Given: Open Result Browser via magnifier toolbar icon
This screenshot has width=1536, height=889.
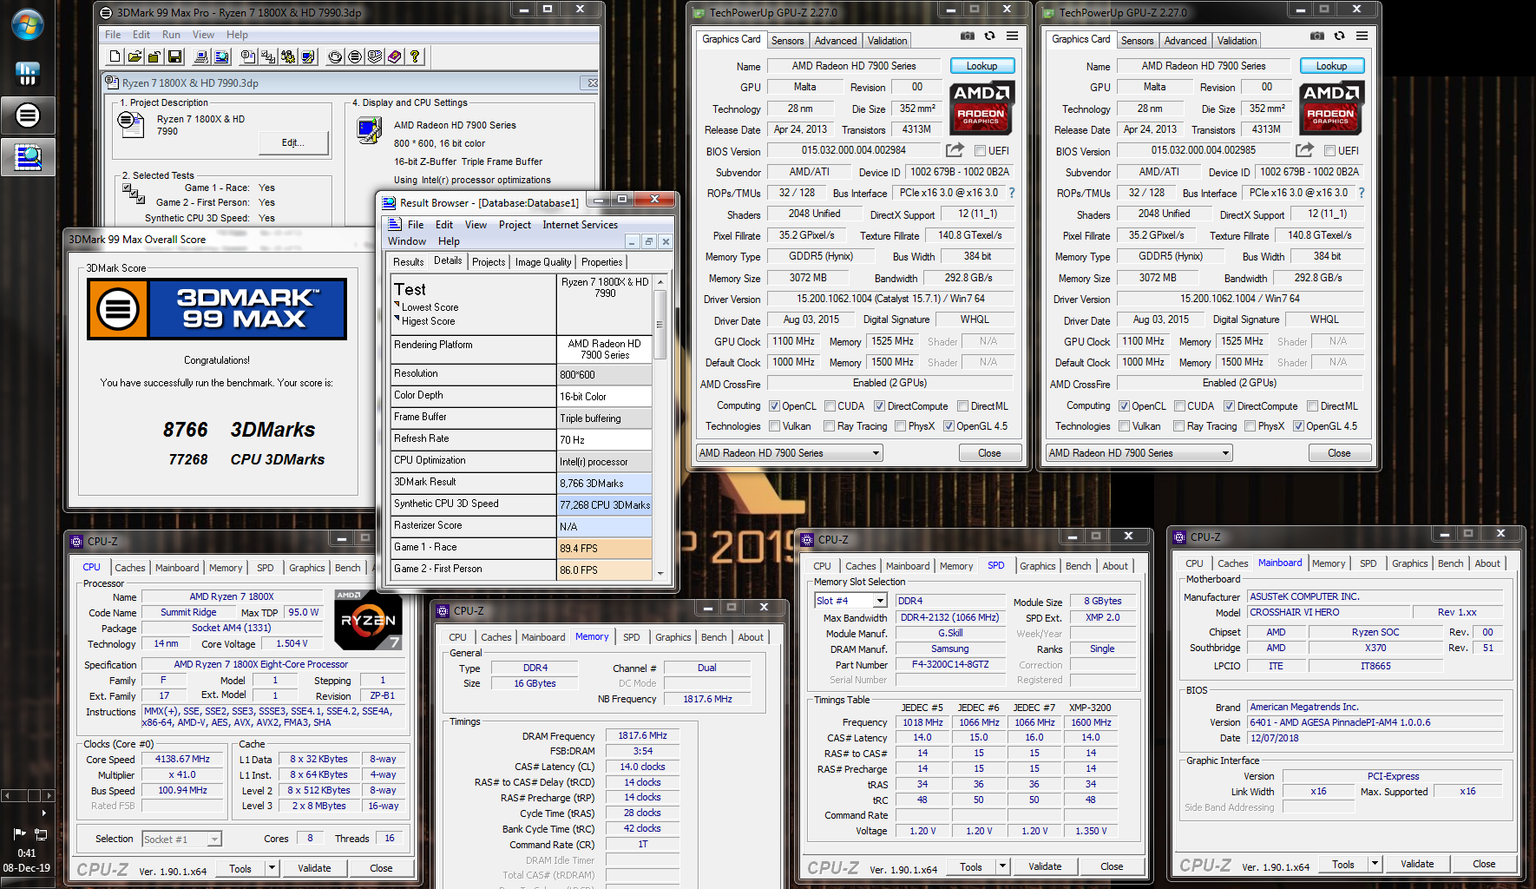Looking at the screenshot, I should point(221,56).
